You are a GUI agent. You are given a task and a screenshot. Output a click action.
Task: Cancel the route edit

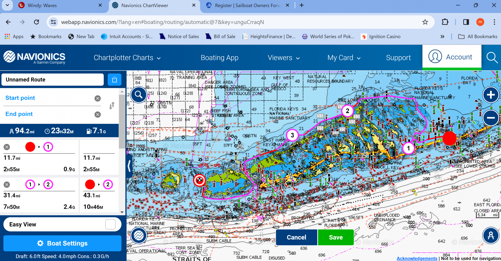pos(296,237)
